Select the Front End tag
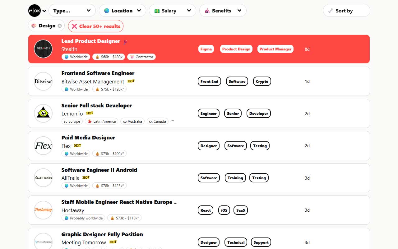The image size is (398, 249). (210, 81)
